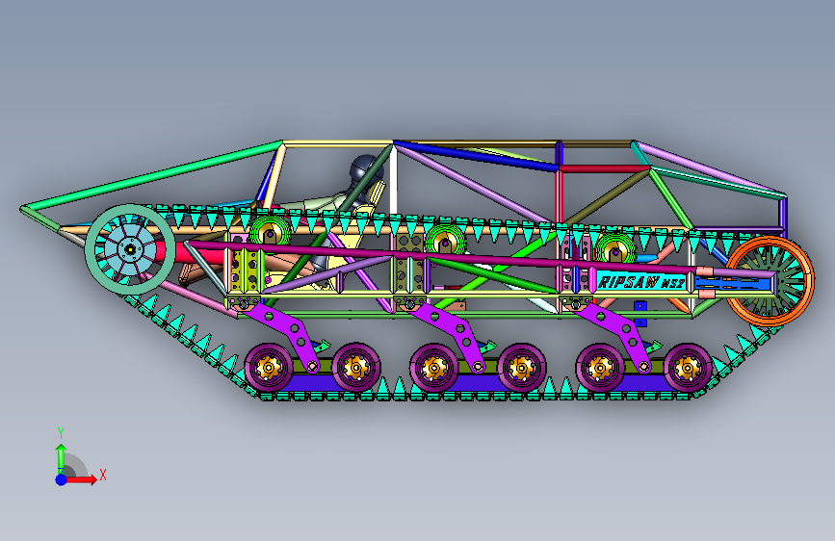Select the small blue bracket under the chassis
Image resolution: width=835 pixels, height=541 pixels.
tap(640, 314)
